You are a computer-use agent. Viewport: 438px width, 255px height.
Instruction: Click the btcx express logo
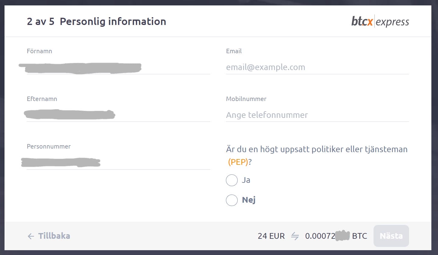(380, 21)
